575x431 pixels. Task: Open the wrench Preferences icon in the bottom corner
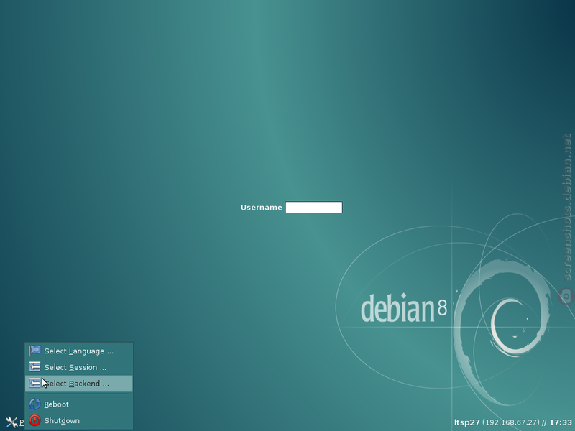click(x=11, y=422)
